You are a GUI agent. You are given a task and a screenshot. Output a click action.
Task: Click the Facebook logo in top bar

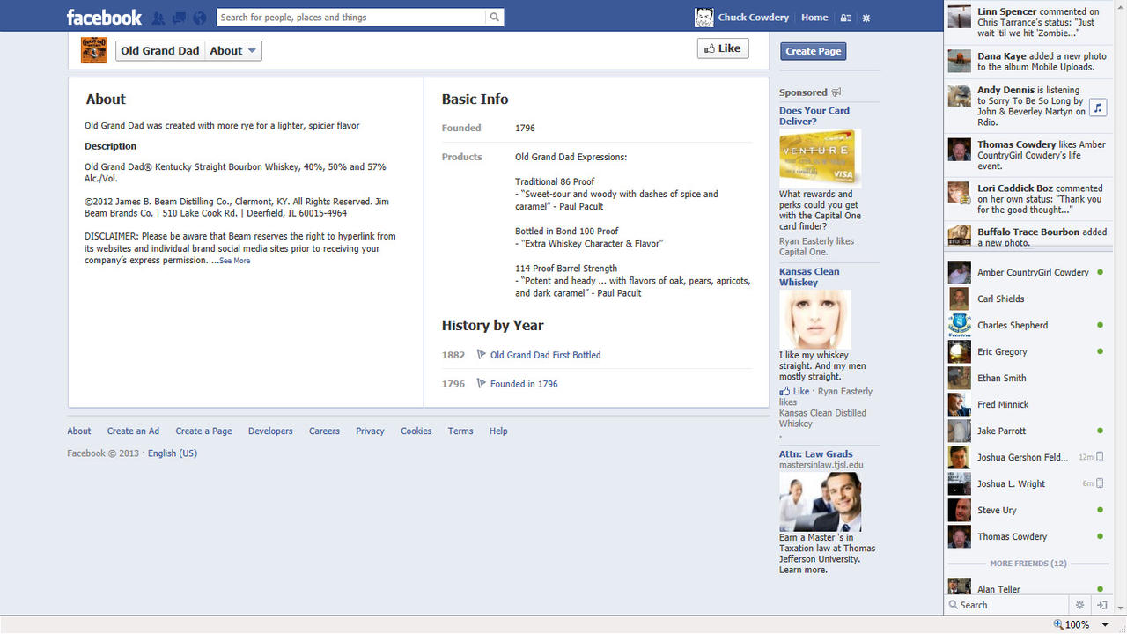click(104, 18)
